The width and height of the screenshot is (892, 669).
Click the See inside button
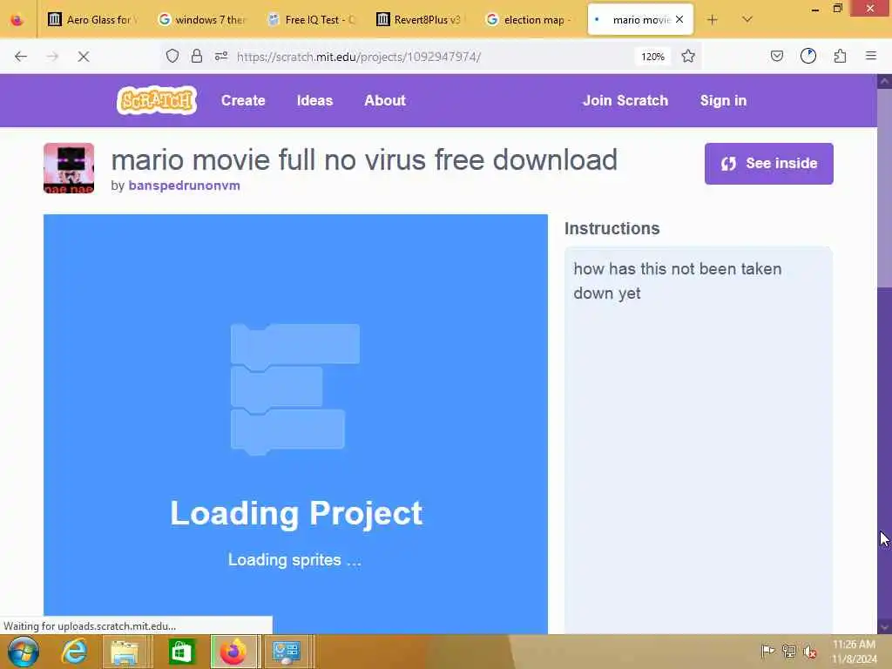768,163
